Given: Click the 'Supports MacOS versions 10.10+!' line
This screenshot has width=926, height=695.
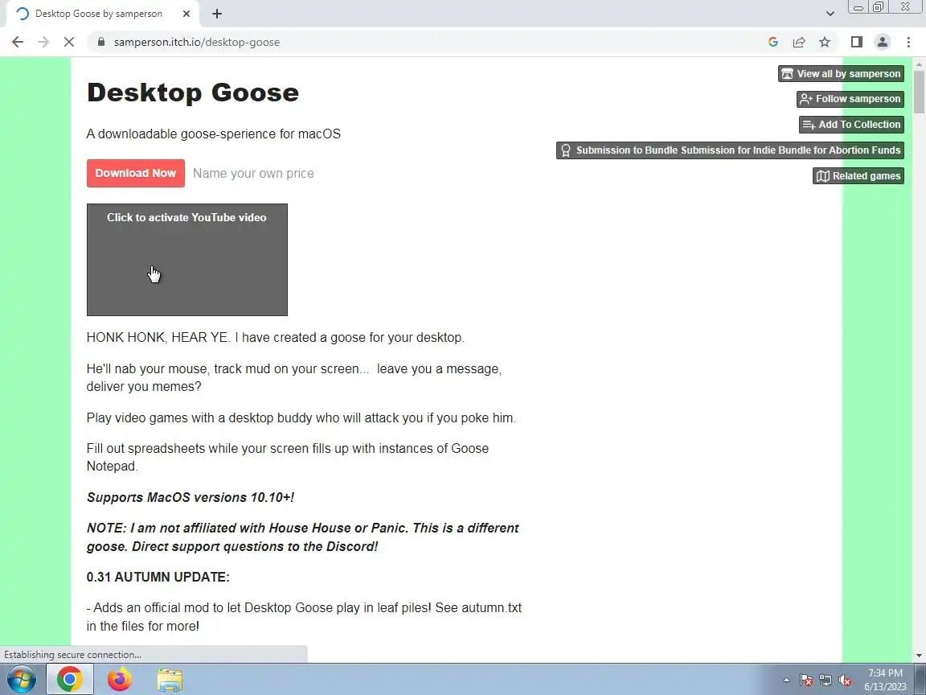Looking at the screenshot, I should (x=191, y=498).
